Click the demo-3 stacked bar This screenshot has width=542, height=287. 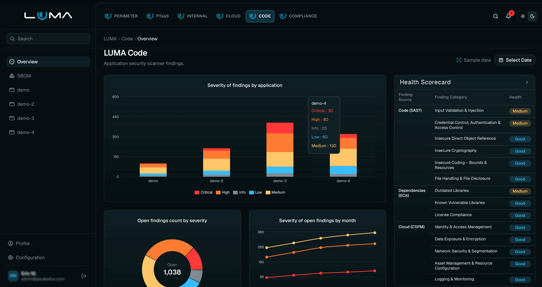280,149
